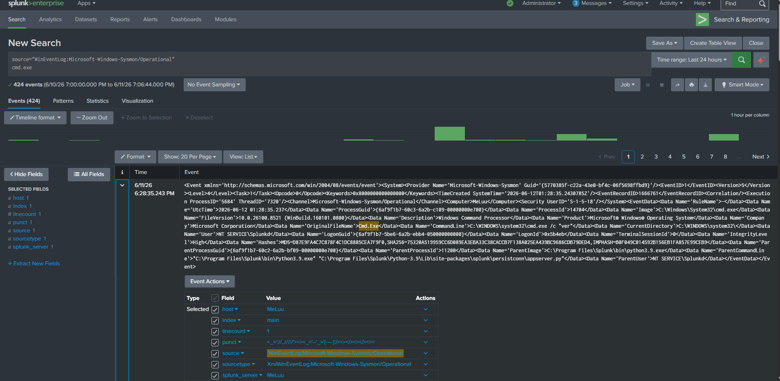The height and width of the screenshot is (381, 780).
Task: Uncheck the sourcetype field checkbox
Action: 215,365
